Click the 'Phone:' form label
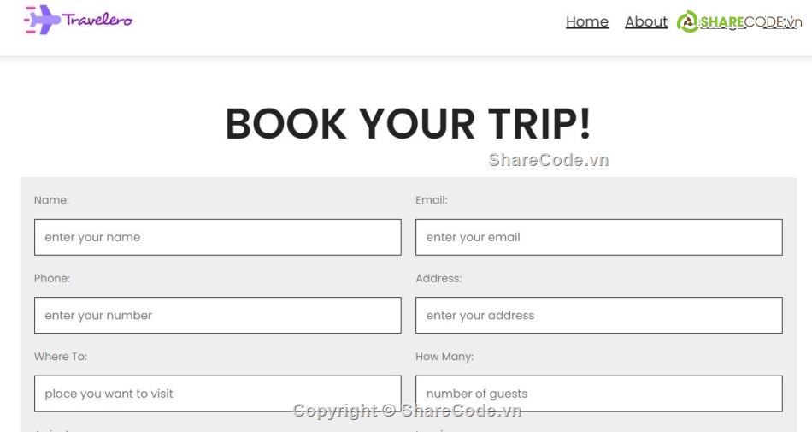The image size is (812, 432). click(52, 278)
